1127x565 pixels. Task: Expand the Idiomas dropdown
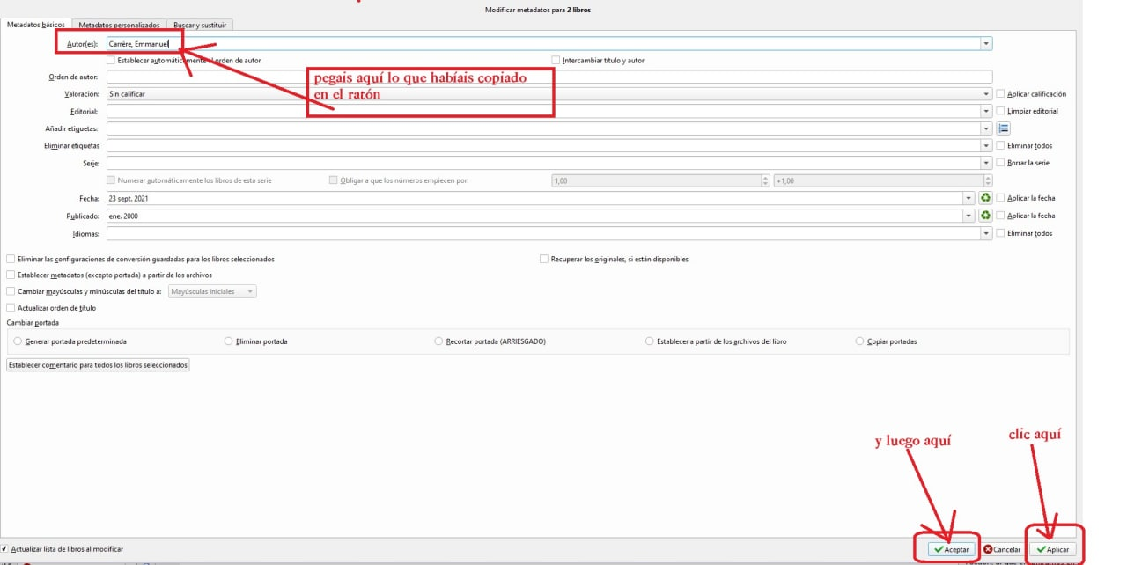[986, 233]
